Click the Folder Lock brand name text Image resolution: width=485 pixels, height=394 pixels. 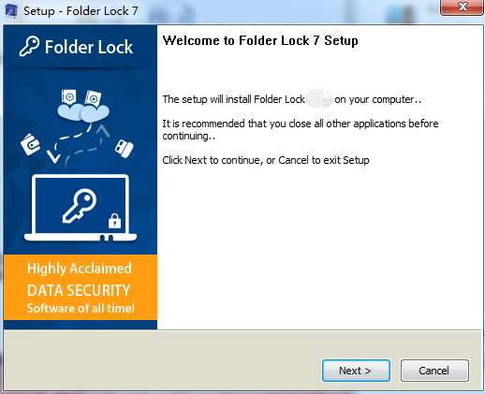(x=89, y=47)
